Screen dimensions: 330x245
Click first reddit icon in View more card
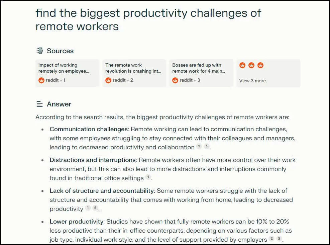[242, 65]
